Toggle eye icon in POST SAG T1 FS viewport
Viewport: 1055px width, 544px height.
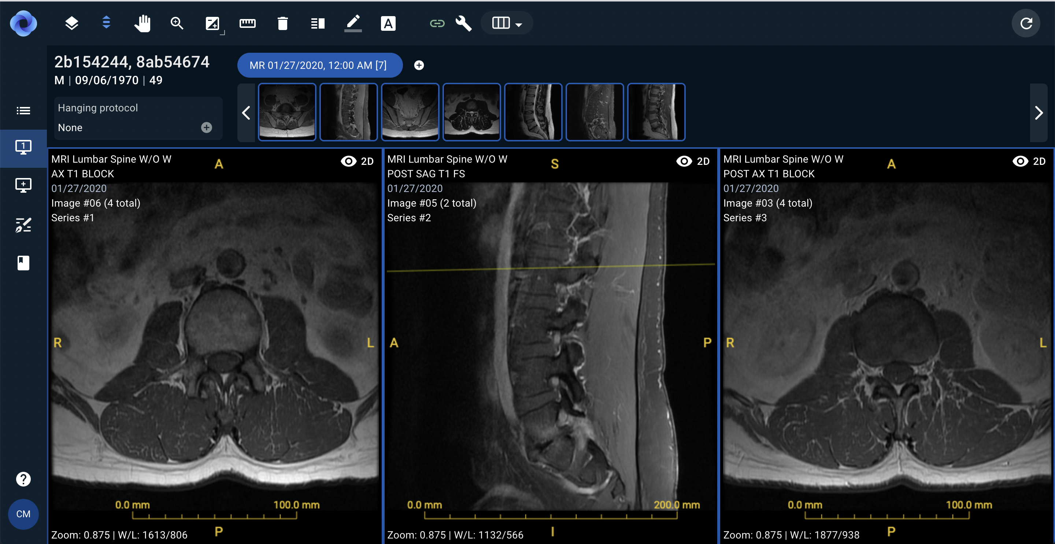click(684, 161)
